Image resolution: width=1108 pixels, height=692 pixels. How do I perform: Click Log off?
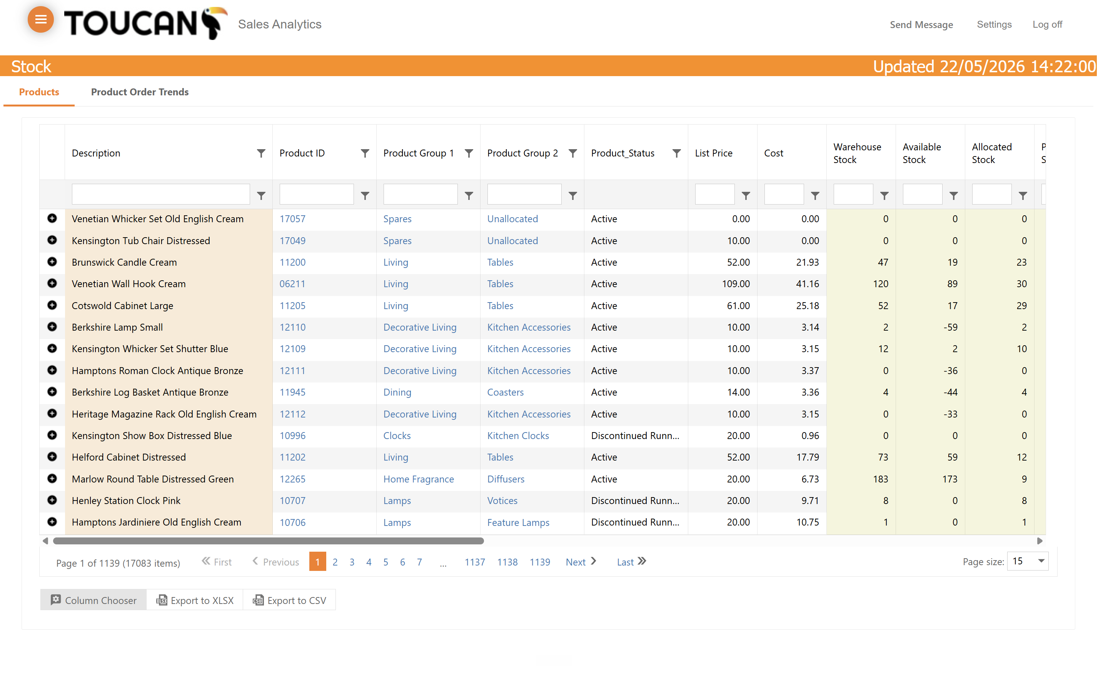[x=1047, y=24]
